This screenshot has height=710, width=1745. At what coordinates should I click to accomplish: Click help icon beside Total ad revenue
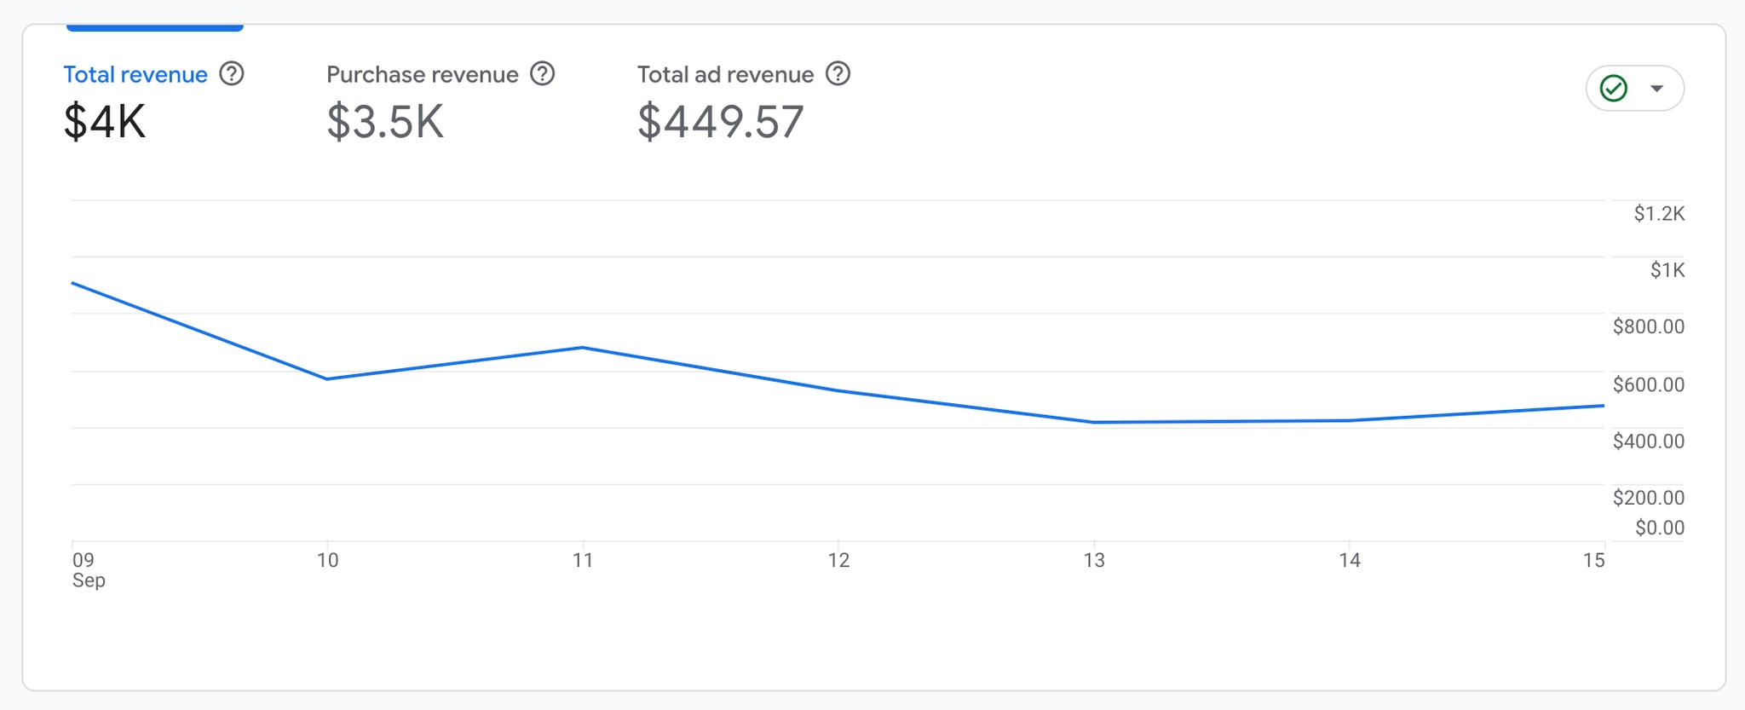tap(838, 74)
